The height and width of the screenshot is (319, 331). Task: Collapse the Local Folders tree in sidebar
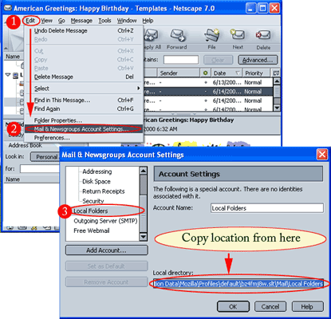pos(8,75)
